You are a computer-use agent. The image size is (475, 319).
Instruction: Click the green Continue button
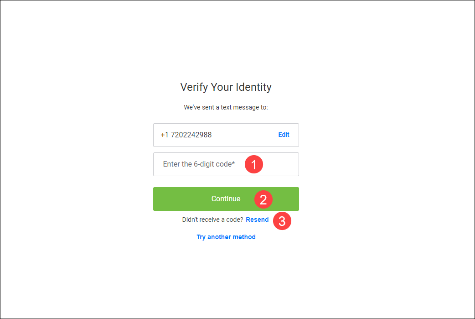(x=226, y=199)
